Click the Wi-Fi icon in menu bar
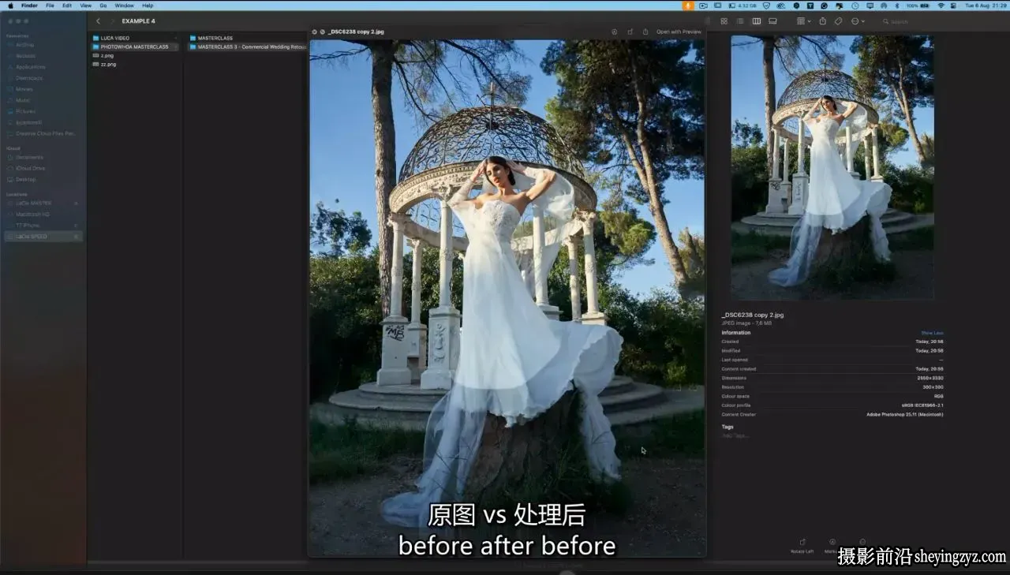 941,6
